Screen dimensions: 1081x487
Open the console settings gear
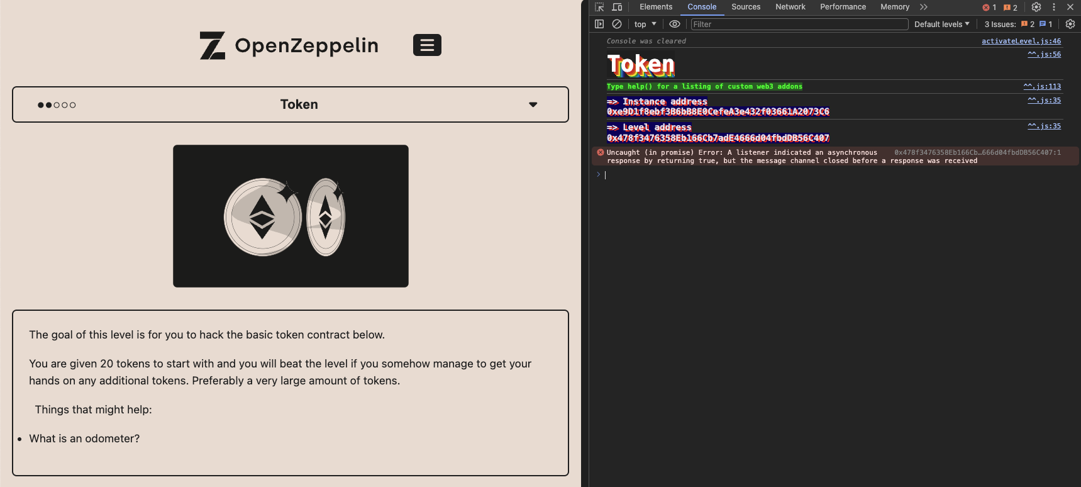[1070, 24]
